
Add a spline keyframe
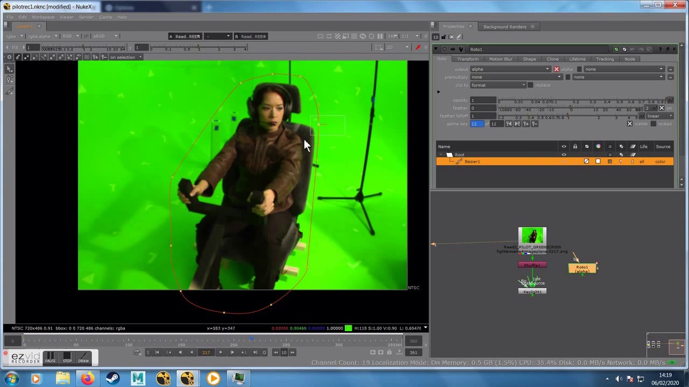[x=526, y=124]
